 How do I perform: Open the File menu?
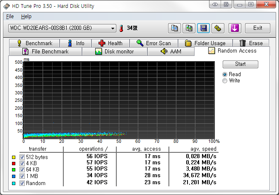pos(10,17)
